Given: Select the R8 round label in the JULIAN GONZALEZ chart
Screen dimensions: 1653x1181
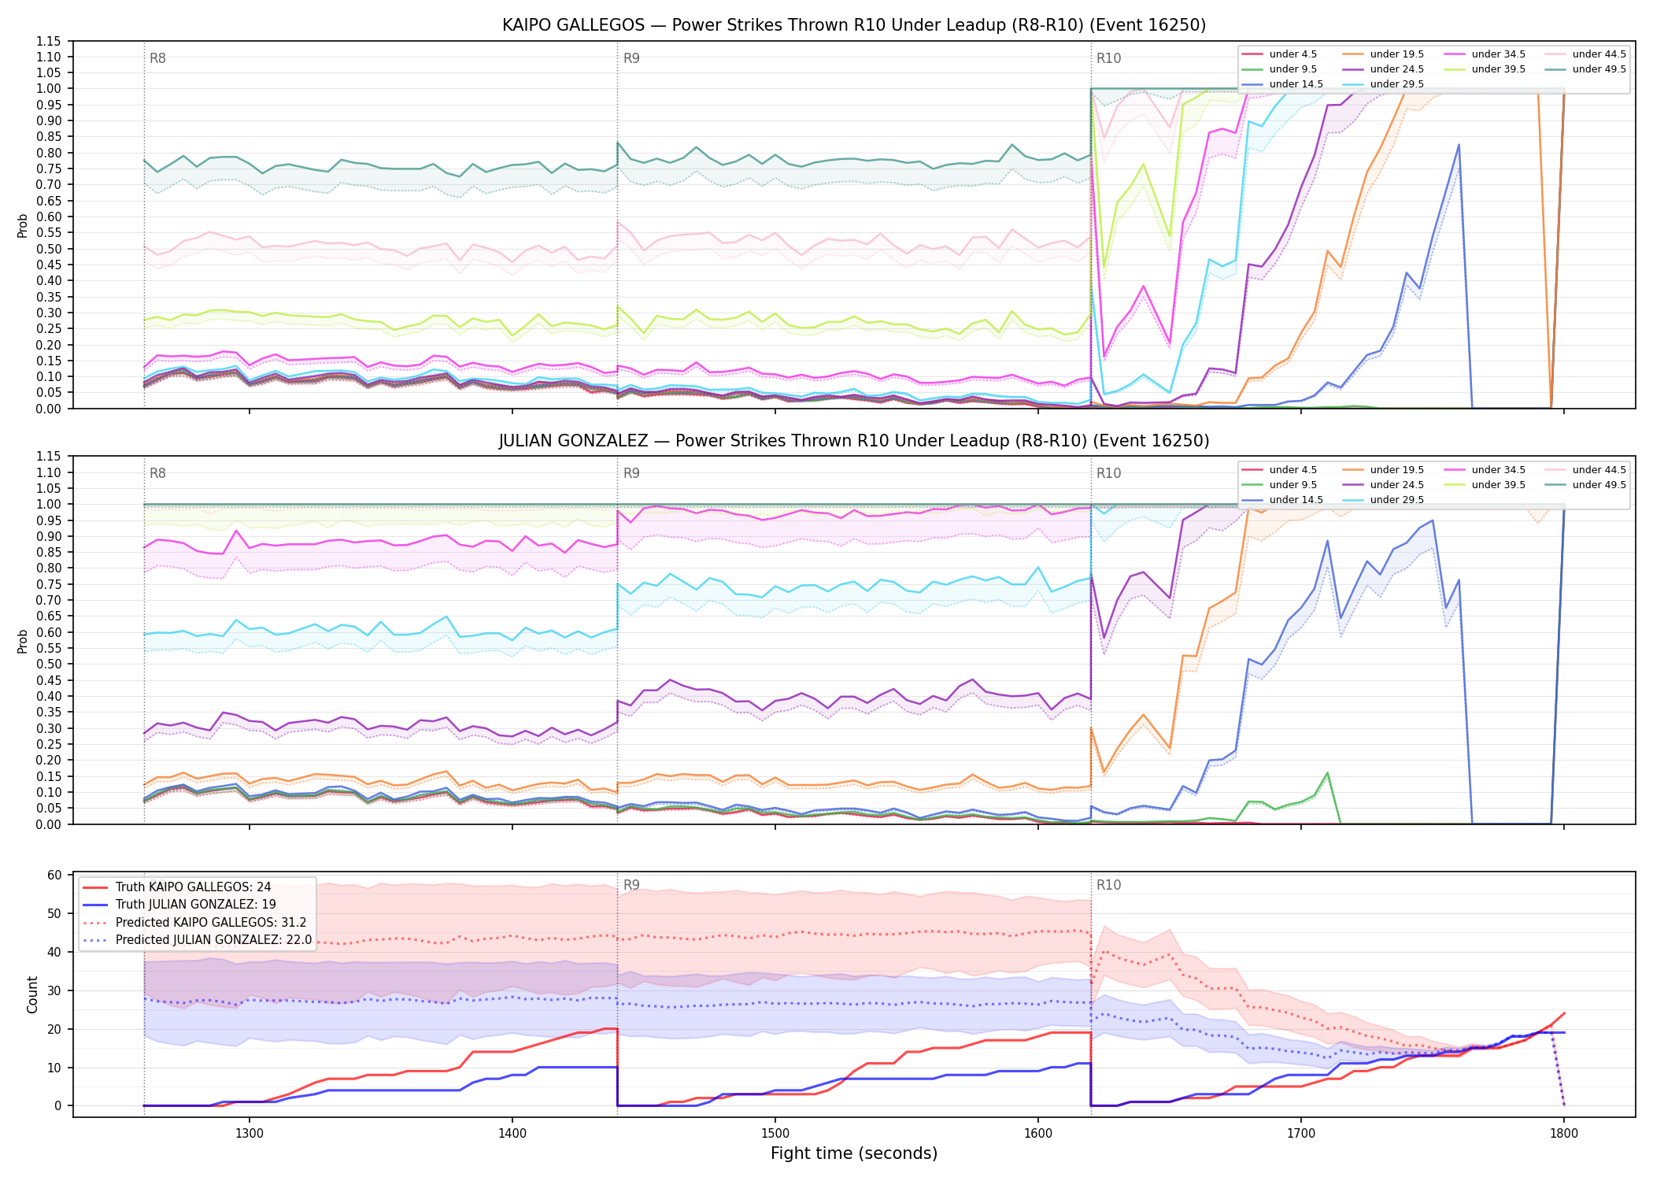Looking at the screenshot, I should tap(157, 474).
